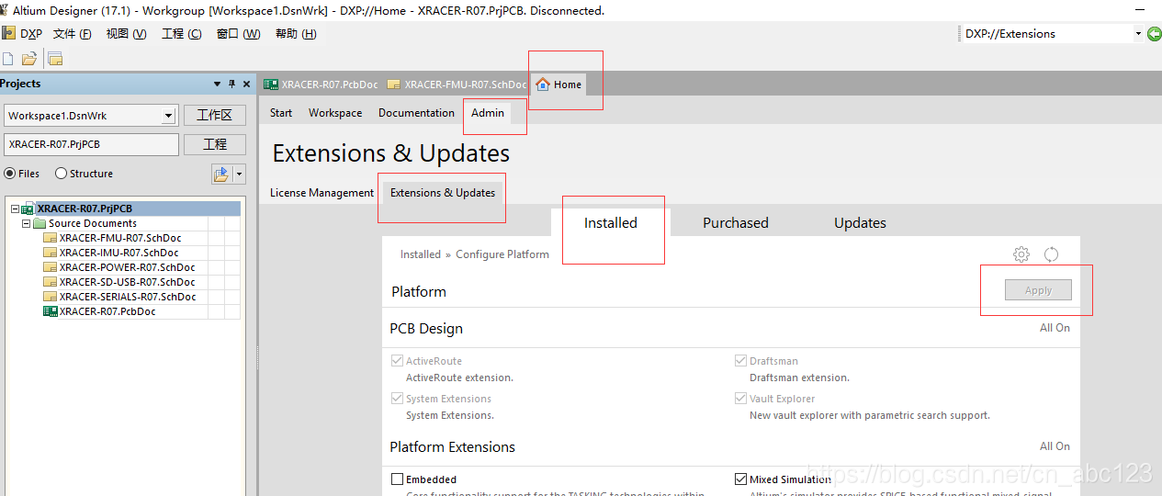Click the Apply button
The height and width of the screenshot is (496, 1162).
click(x=1038, y=290)
